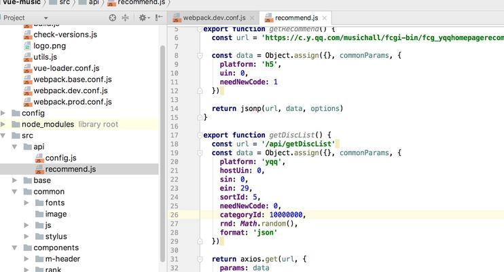The height and width of the screenshot is (272, 504).
Task: Expand the js folder under common
Action: (26, 225)
